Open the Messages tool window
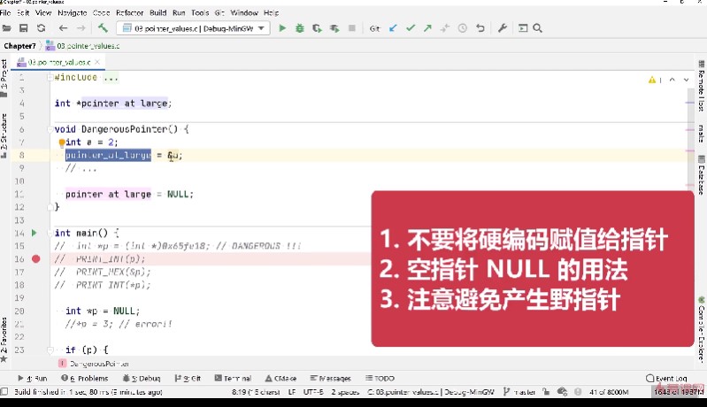Viewport: 707px width, 407px height. tap(331, 378)
